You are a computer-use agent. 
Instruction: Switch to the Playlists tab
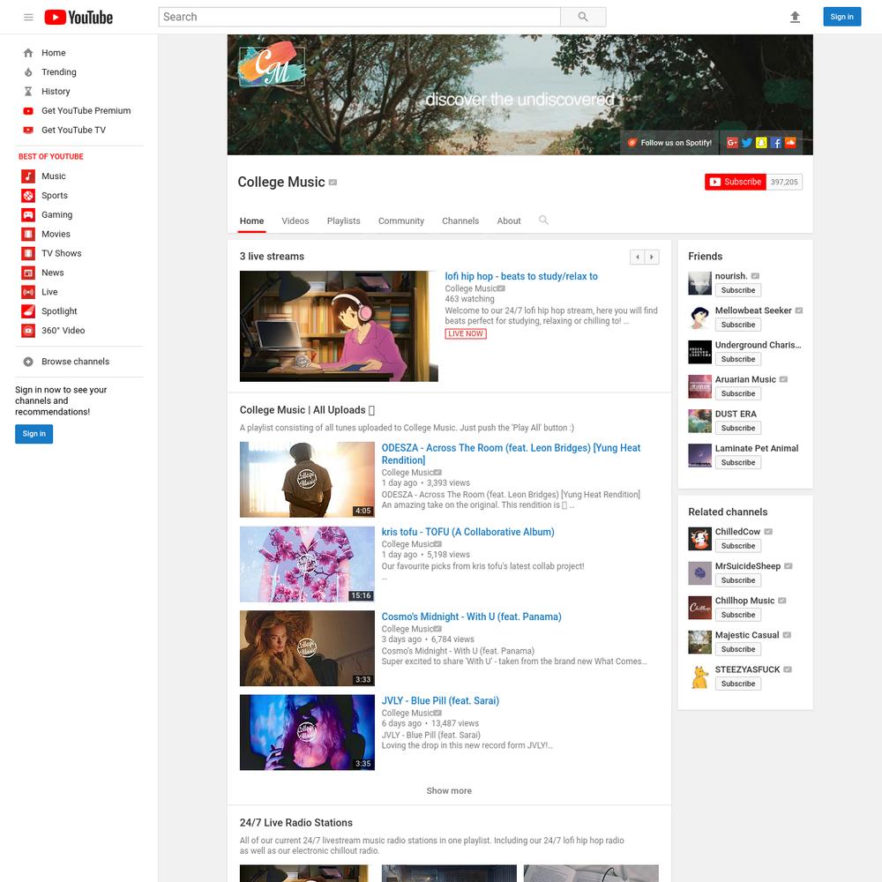click(343, 221)
